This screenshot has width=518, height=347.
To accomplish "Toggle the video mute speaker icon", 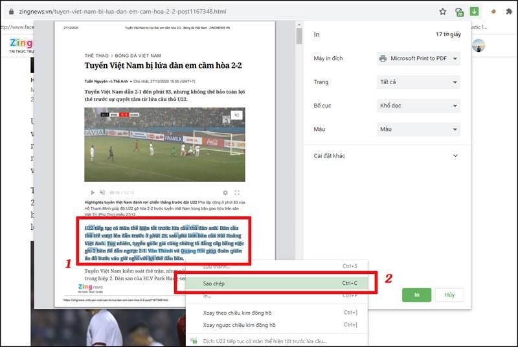I will point(102,192).
